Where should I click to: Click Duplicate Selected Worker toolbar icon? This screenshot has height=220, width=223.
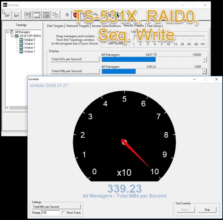tap(55, 15)
